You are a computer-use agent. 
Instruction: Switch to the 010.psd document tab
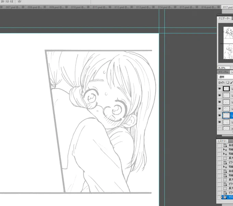point(79,7)
